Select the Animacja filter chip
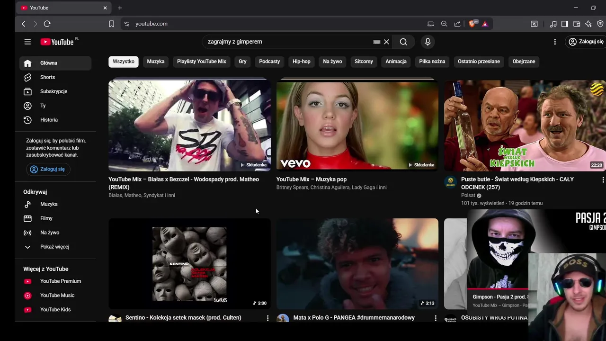This screenshot has height=341, width=606. [x=396, y=62]
